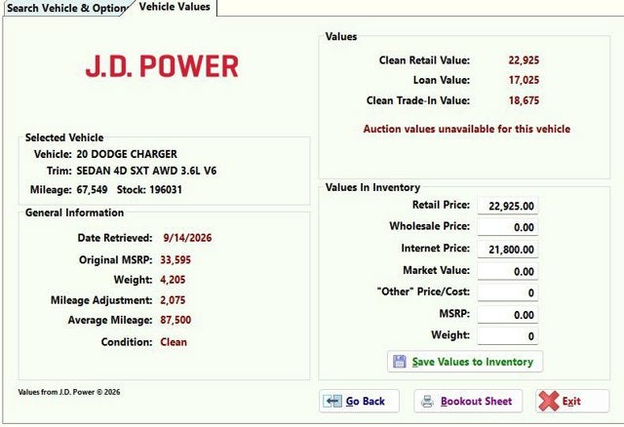Click the Selected Vehicle heading
The width and height of the screenshot is (624, 427).
pos(64,137)
